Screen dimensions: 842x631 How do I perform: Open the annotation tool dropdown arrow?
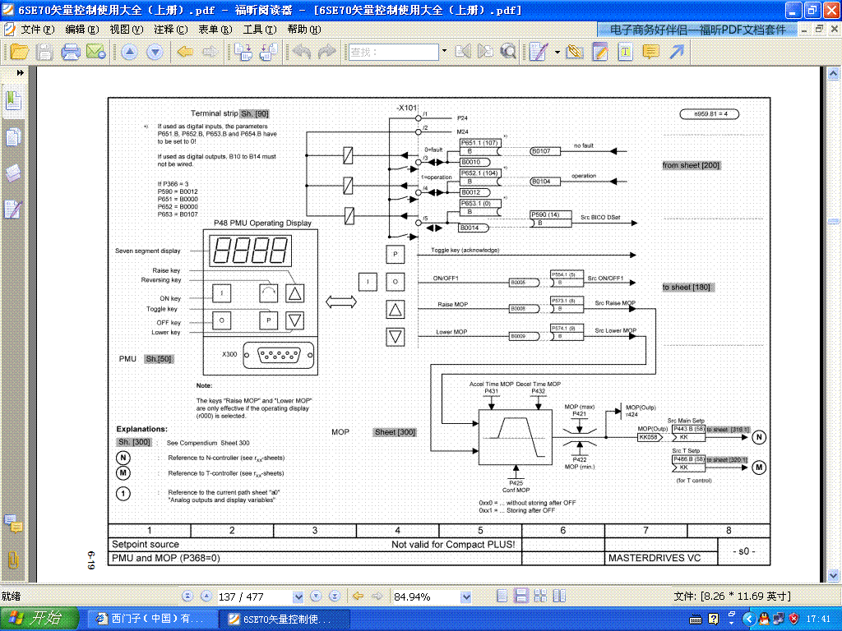(557, 52)
